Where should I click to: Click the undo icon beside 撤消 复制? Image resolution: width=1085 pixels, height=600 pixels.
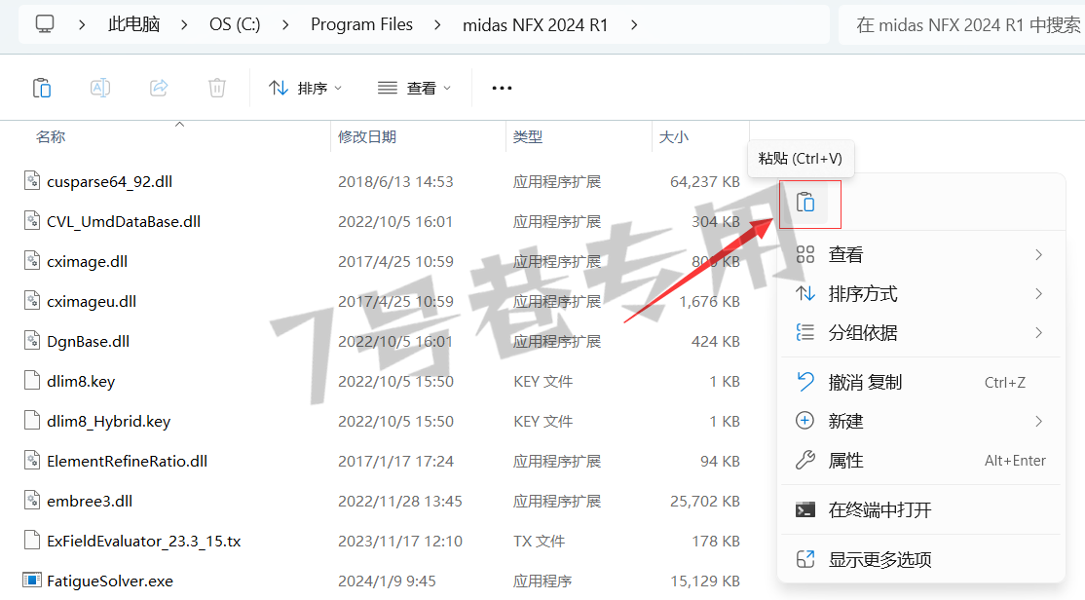tap(805, 382)
